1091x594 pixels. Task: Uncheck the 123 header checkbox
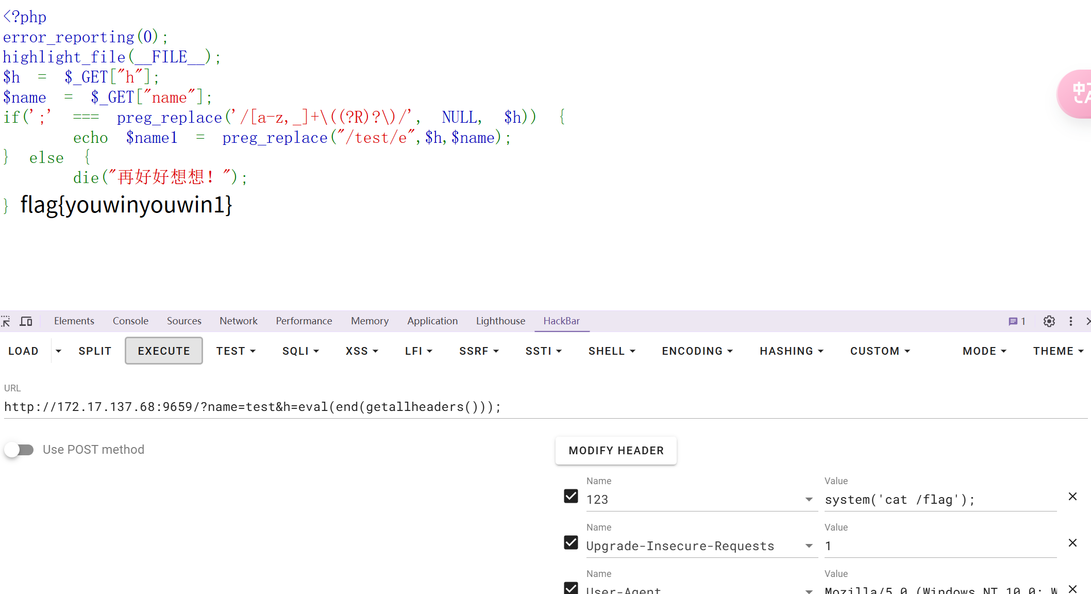point(570,496)
